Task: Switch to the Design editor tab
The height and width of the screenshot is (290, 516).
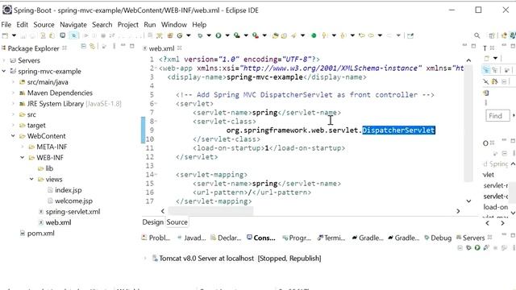Action: click(x=152, y=222)
